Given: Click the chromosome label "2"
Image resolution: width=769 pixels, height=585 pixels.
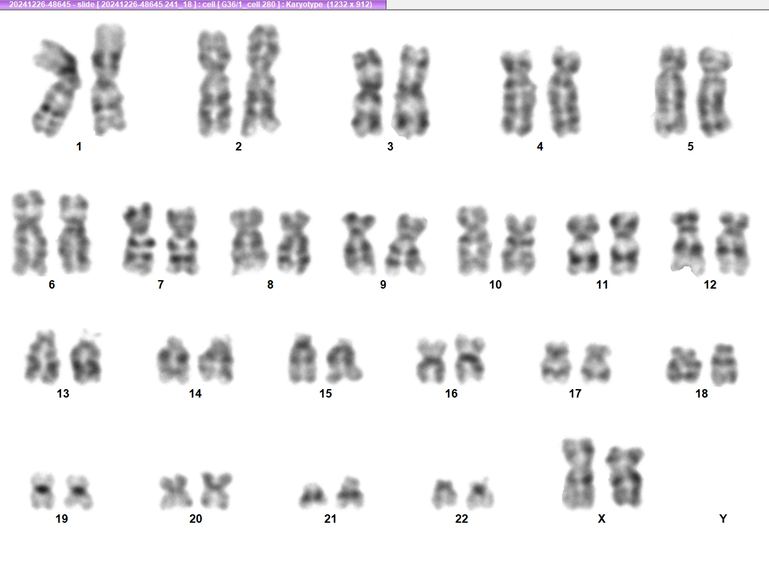Looking at the screenshot, I should 239,146.
